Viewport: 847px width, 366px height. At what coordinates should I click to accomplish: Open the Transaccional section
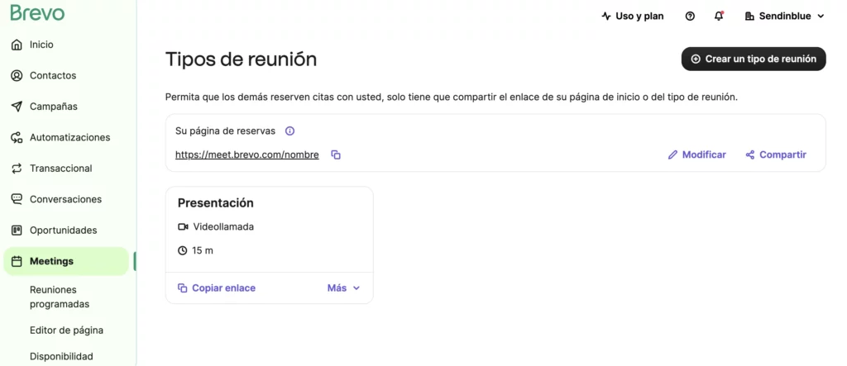(60, 169)
